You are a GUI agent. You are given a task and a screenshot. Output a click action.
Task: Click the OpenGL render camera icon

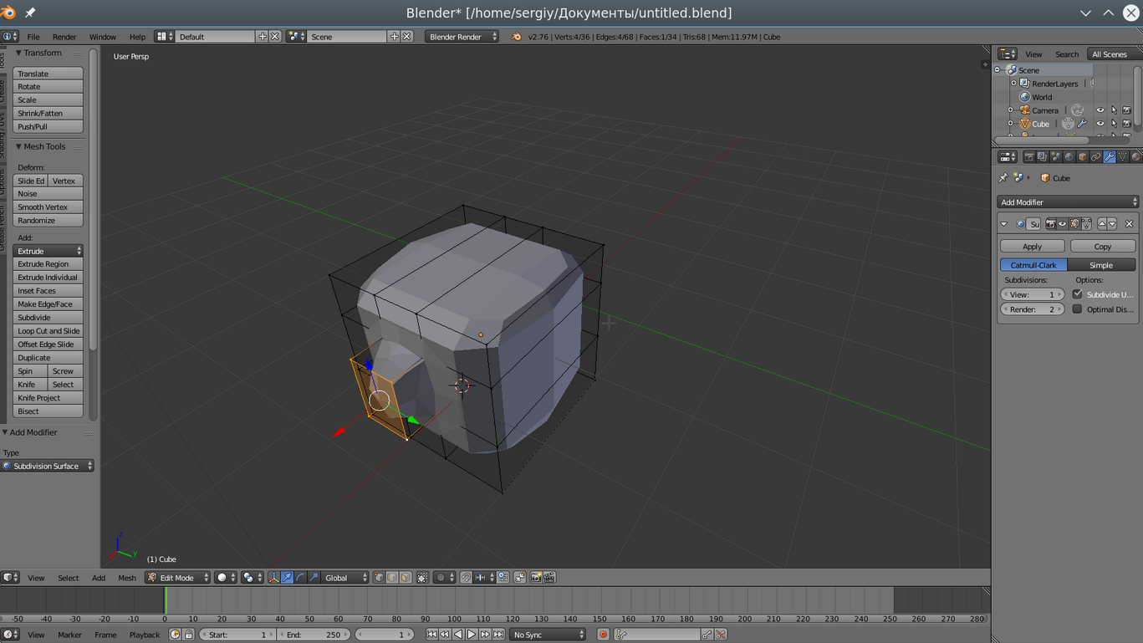click(536, 578)
